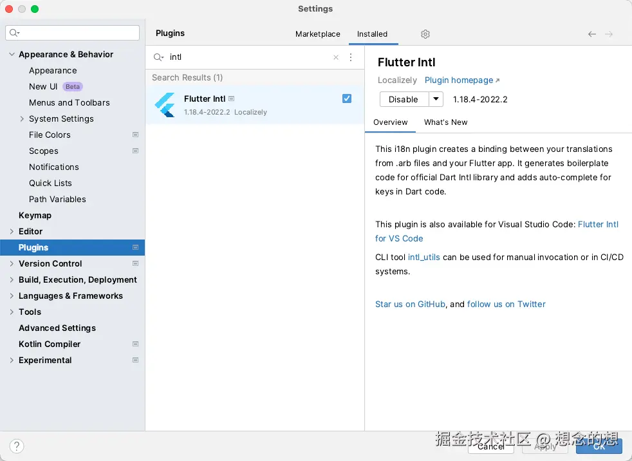
Task: Select the Flutter Intl search result row
Action: (255, 105)
